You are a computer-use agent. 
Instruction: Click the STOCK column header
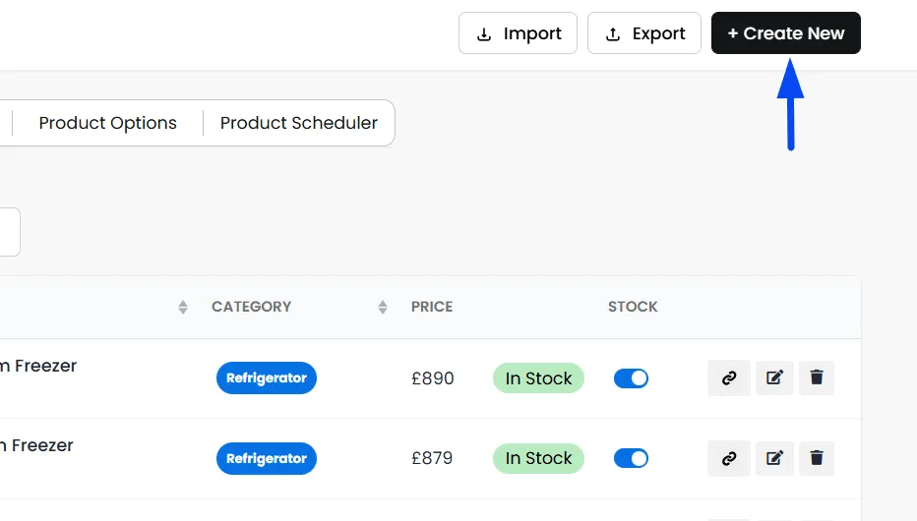tap(633, 307)
